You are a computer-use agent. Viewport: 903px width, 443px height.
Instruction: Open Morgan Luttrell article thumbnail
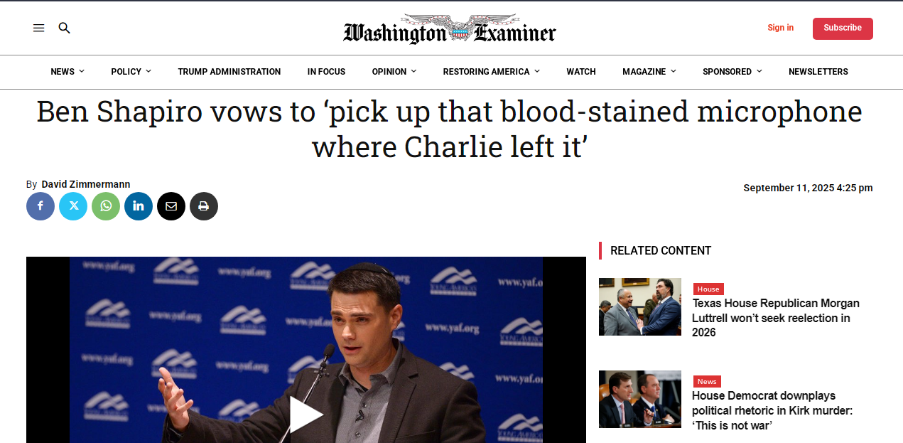click(640, 306)
